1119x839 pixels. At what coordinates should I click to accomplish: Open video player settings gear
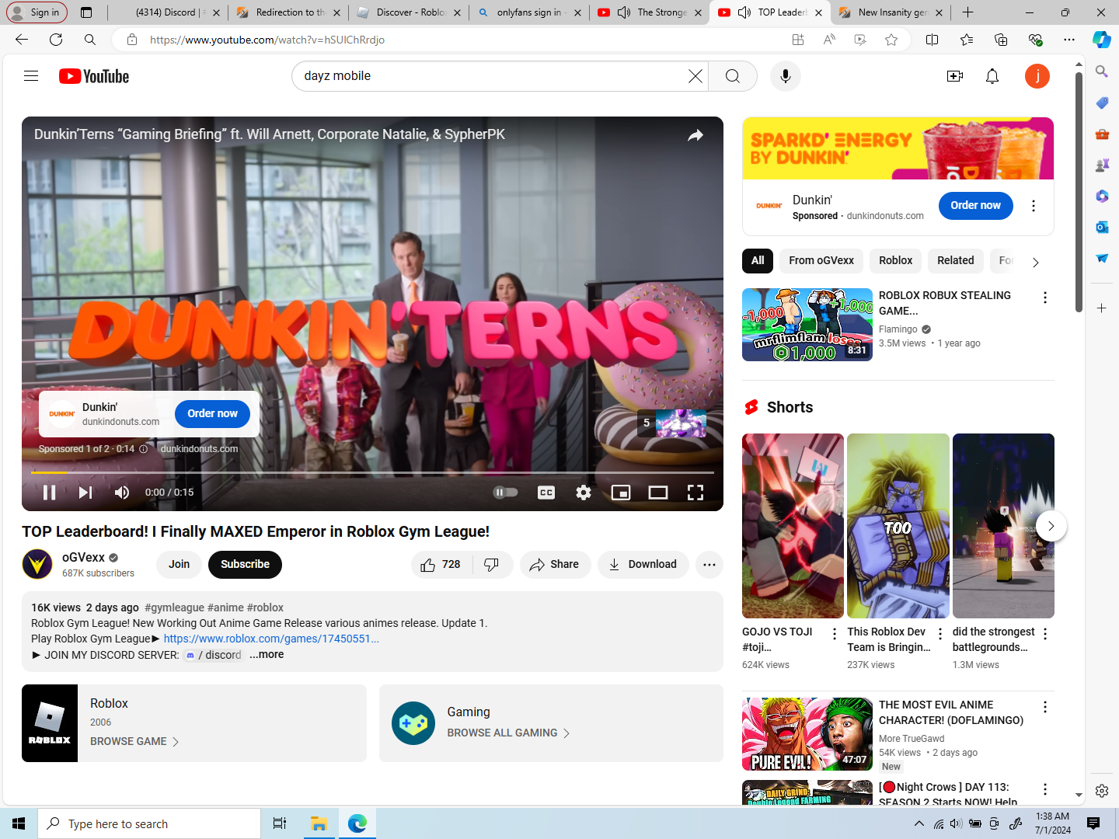pyautogui.click(x=584, y=493)
